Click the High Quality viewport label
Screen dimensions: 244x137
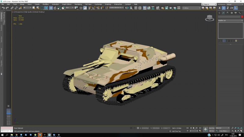(x=28, y=12)
